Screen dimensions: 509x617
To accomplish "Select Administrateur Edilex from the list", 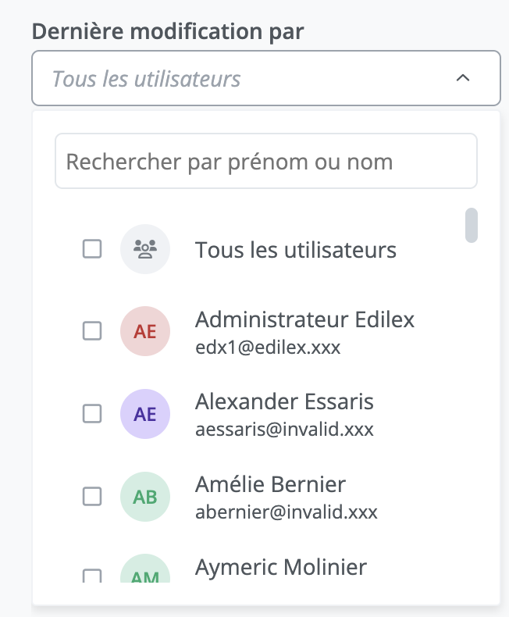I will [304, 319].
